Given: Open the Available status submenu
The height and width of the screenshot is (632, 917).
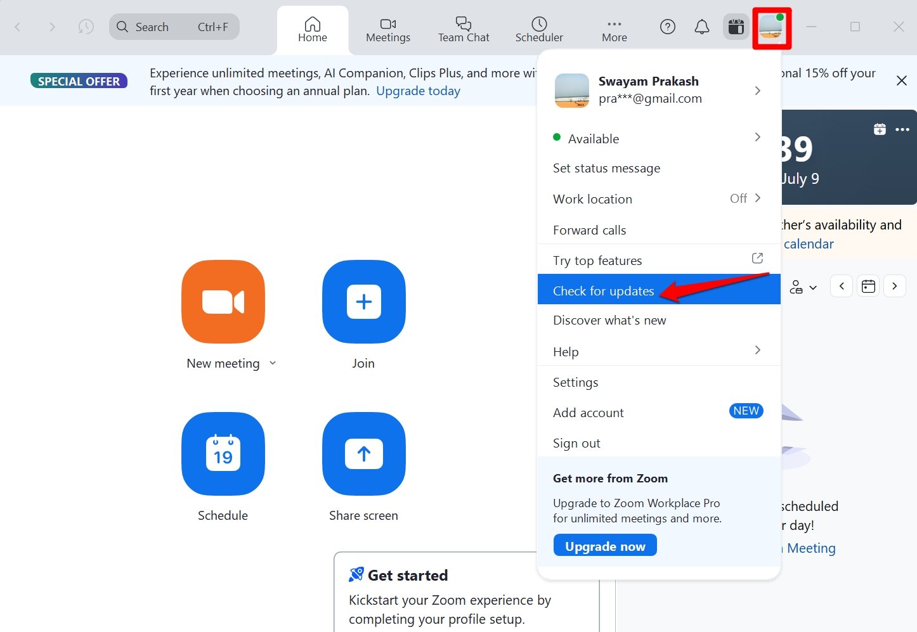Looking at the screenshot, I should pos(659,138).
